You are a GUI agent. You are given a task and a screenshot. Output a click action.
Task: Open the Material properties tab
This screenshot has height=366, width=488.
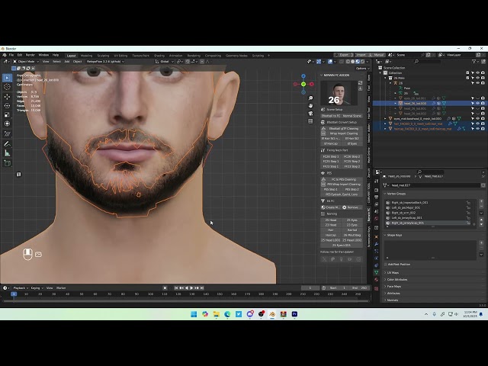pyautogui.click(x=377, y=280)
